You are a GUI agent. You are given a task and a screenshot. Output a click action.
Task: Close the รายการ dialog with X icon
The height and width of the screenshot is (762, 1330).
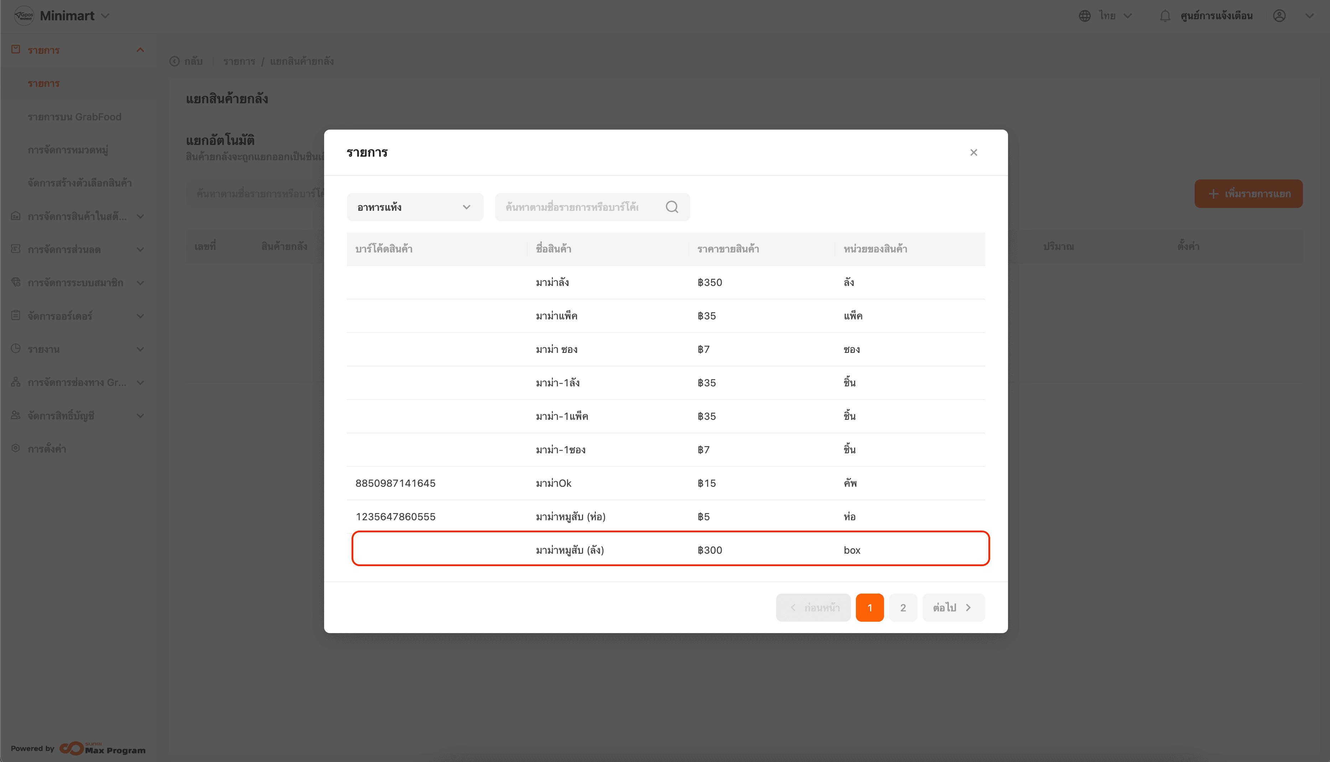[973, 152]
